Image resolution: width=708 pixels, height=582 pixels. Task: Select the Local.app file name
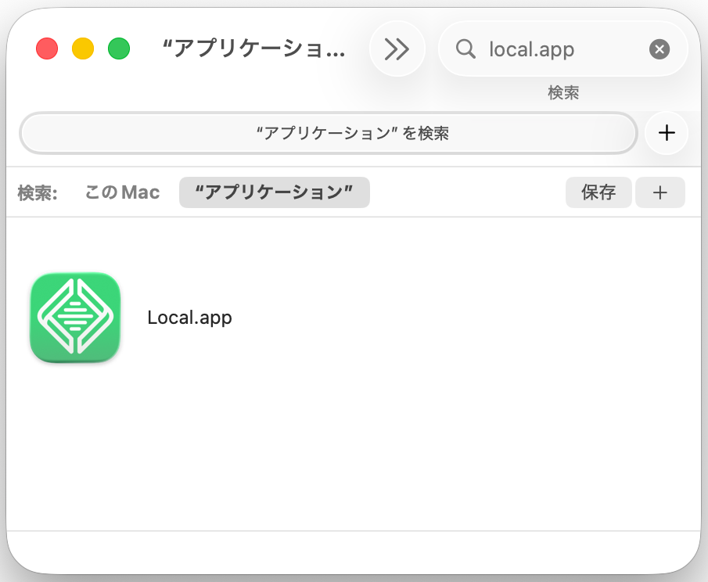tap(189, 318)
